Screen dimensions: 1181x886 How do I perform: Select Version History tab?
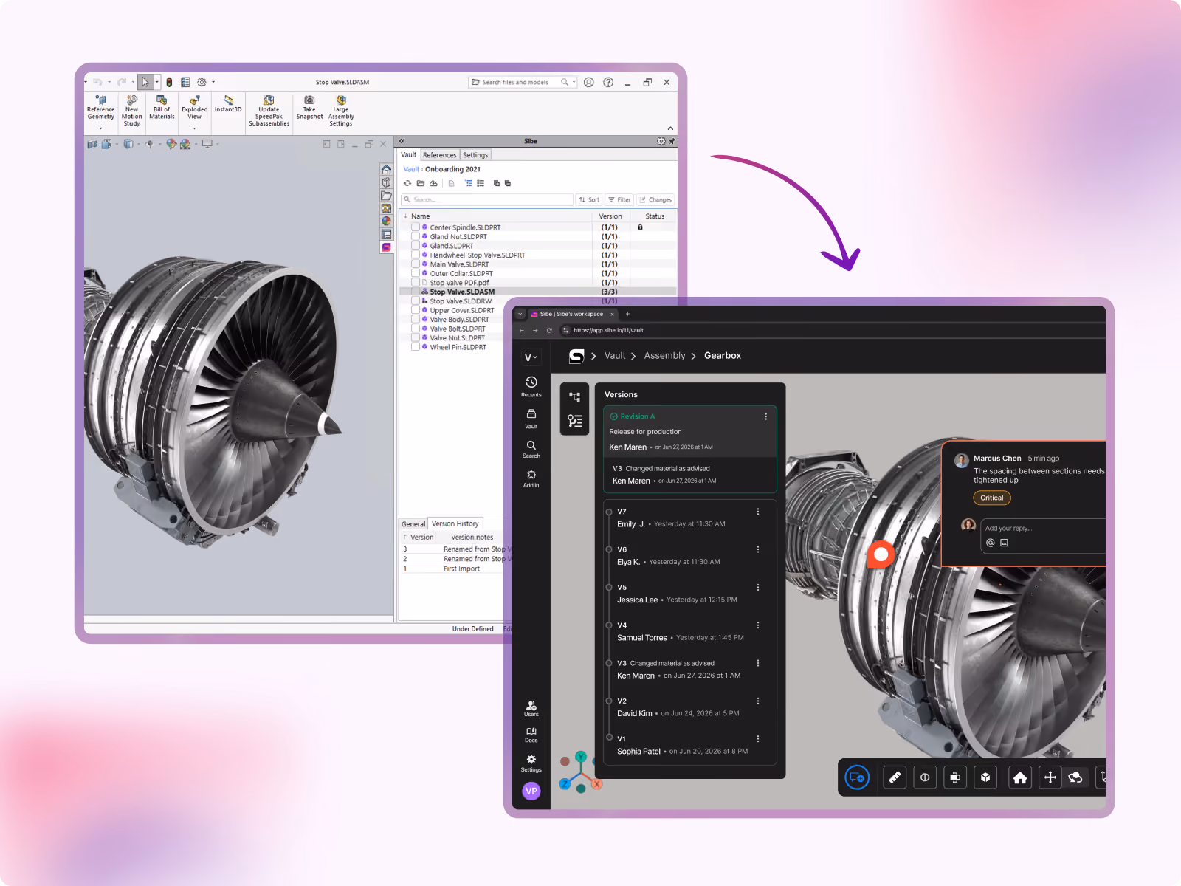coord(455,523)
